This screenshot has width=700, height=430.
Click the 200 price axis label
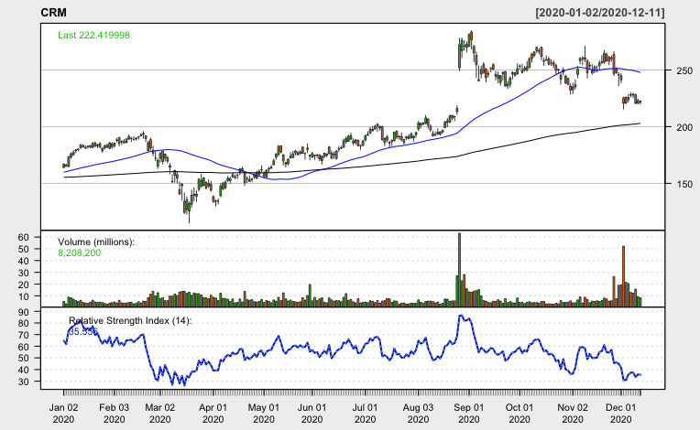(684, 127)
